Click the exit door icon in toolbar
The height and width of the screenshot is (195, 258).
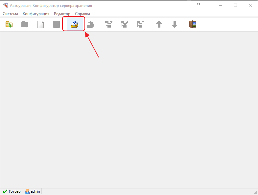[x=193, y=25]
